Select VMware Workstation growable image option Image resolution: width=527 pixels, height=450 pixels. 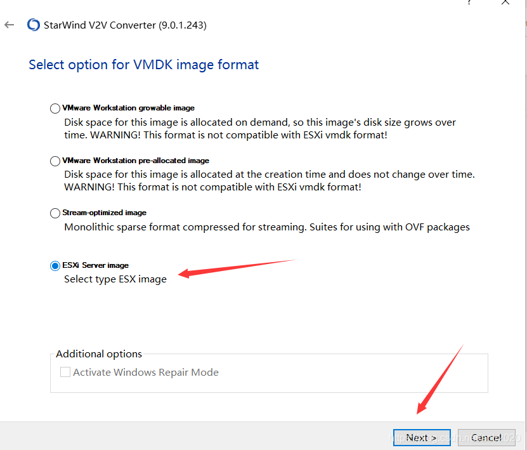pyautogui.click(x=55, y=109)
